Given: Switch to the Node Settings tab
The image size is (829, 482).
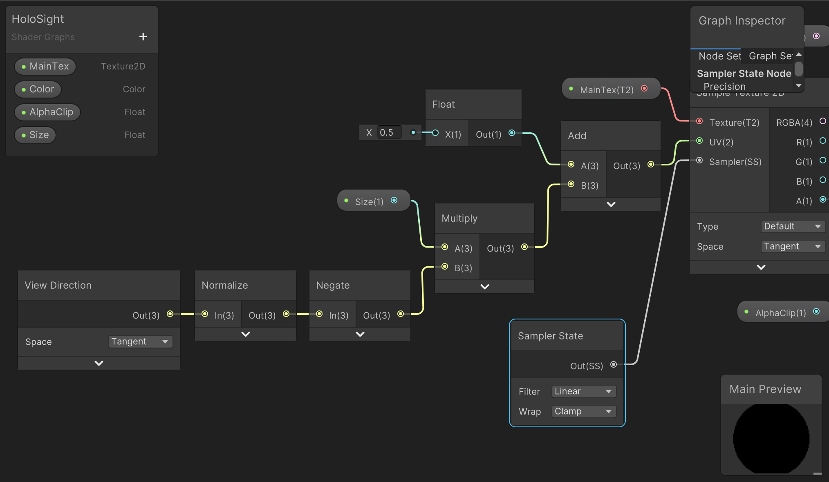Looking at the screenshot, I should pos(719,56).
